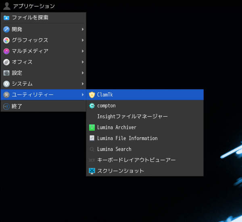Launch Lumina Archiver
This screenshot has height=222, width=242.
[145, 128]
